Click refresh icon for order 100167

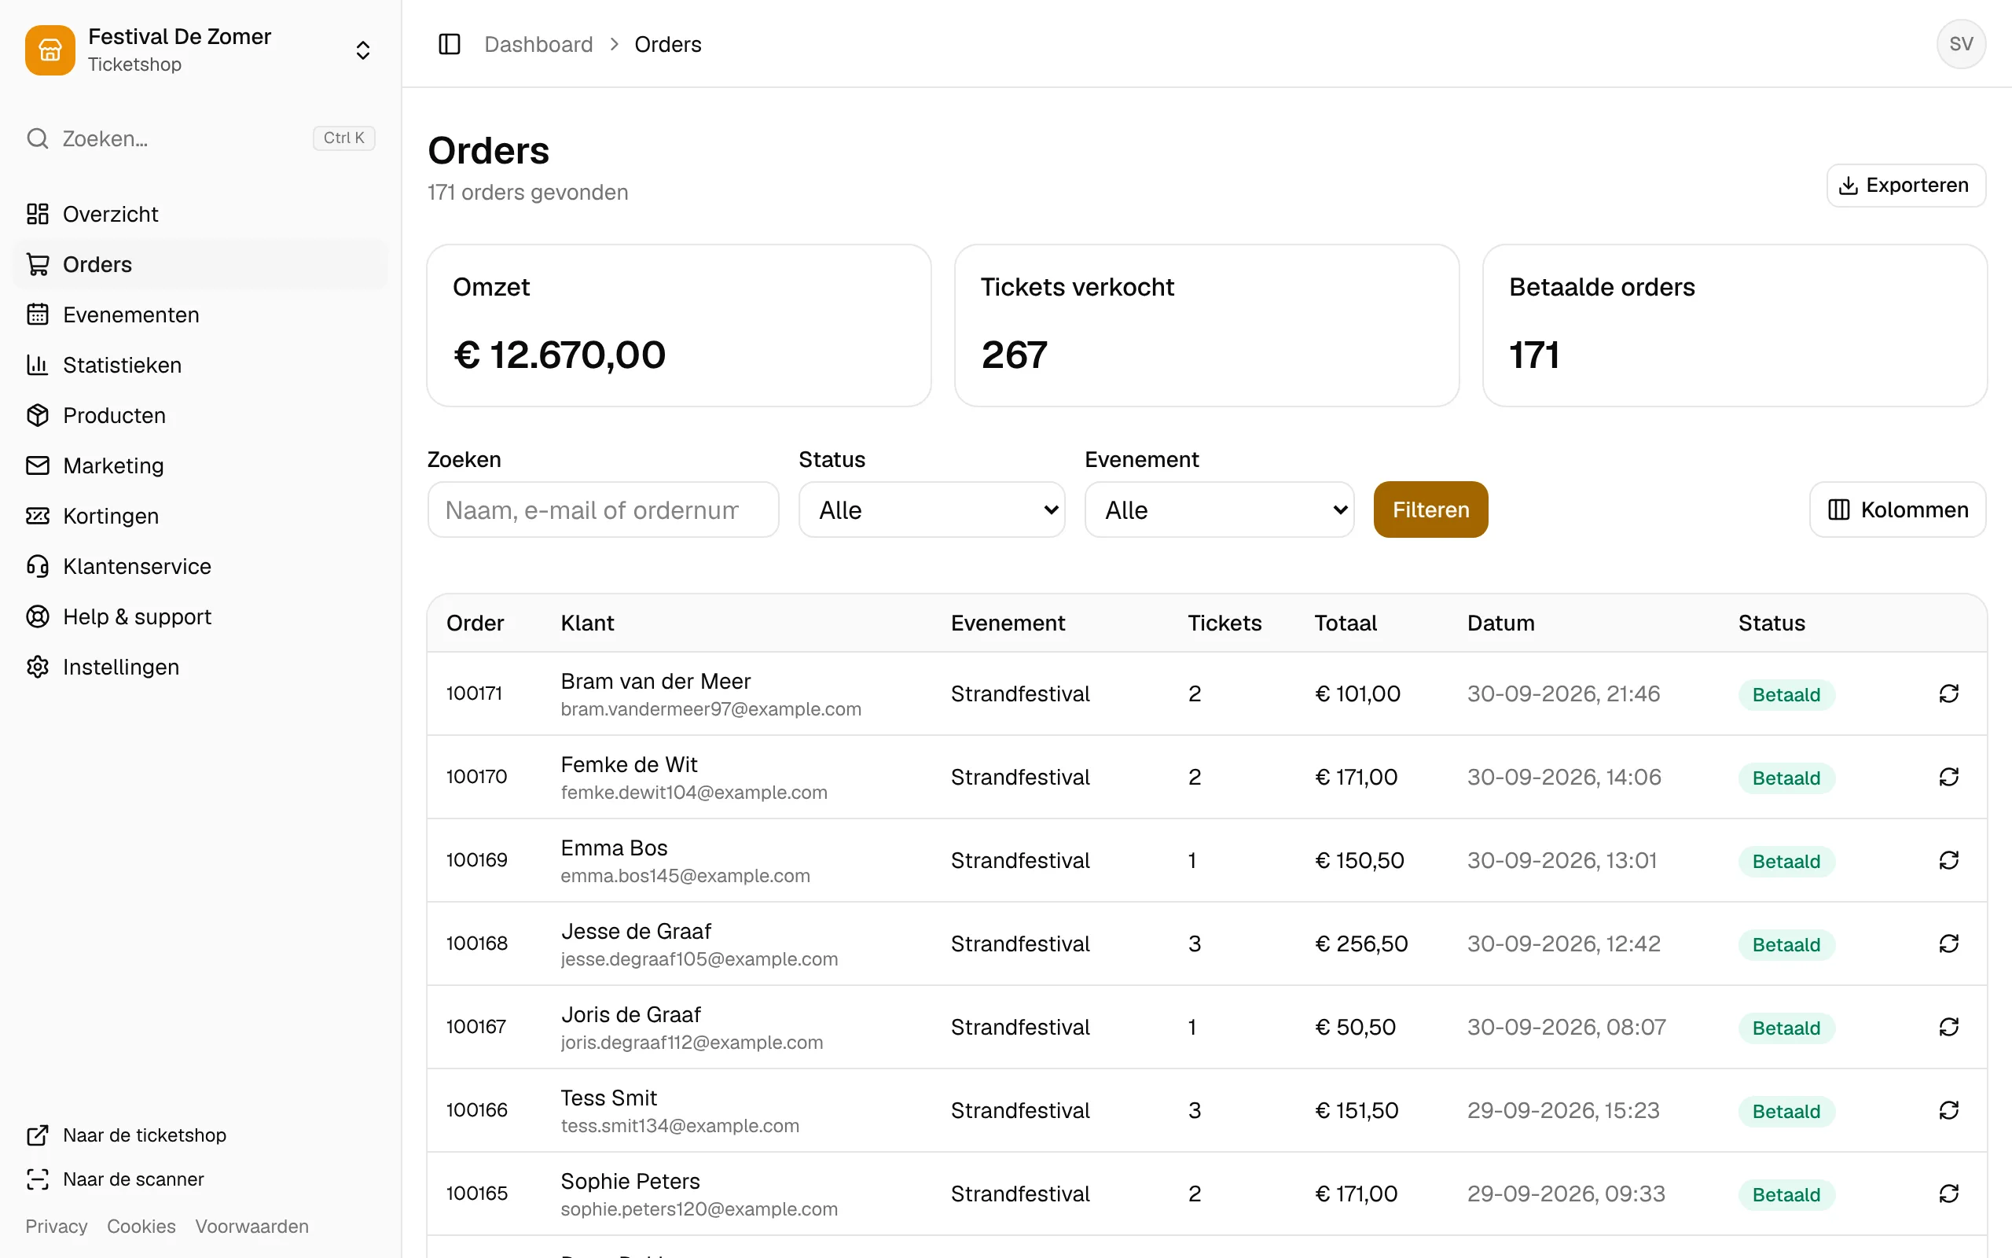1949,1027
